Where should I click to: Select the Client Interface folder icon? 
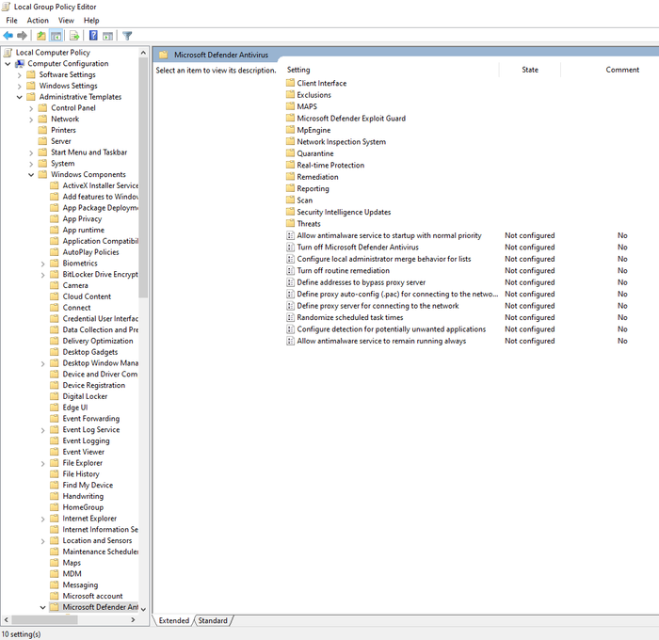click(290, 83)
